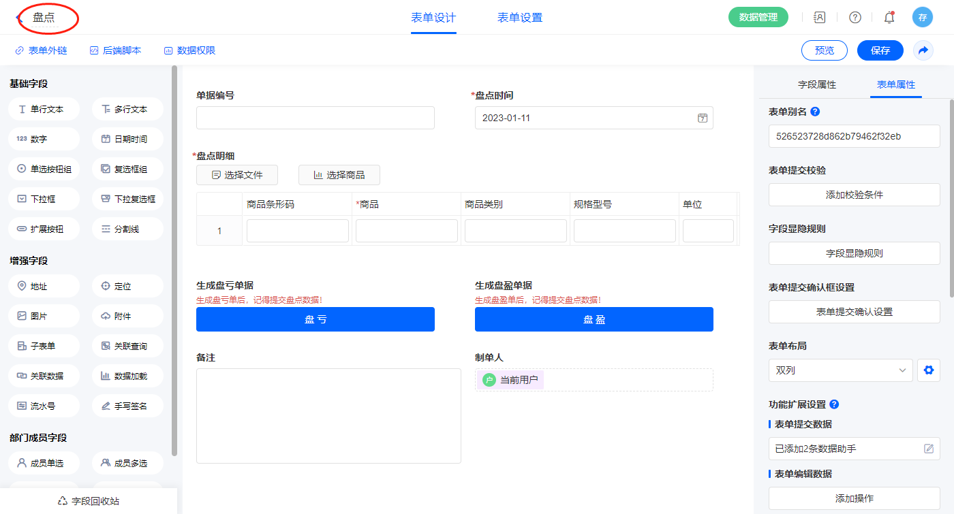Viewport: 954px width, 514px height.
Task: Click into the 备注 text area
Action: point(328,415)
